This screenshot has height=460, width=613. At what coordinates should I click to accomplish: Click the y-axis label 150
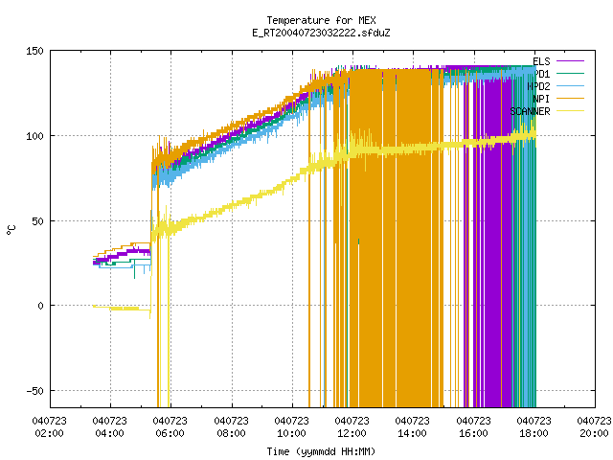pyautogui.click(x=34, y=51)
